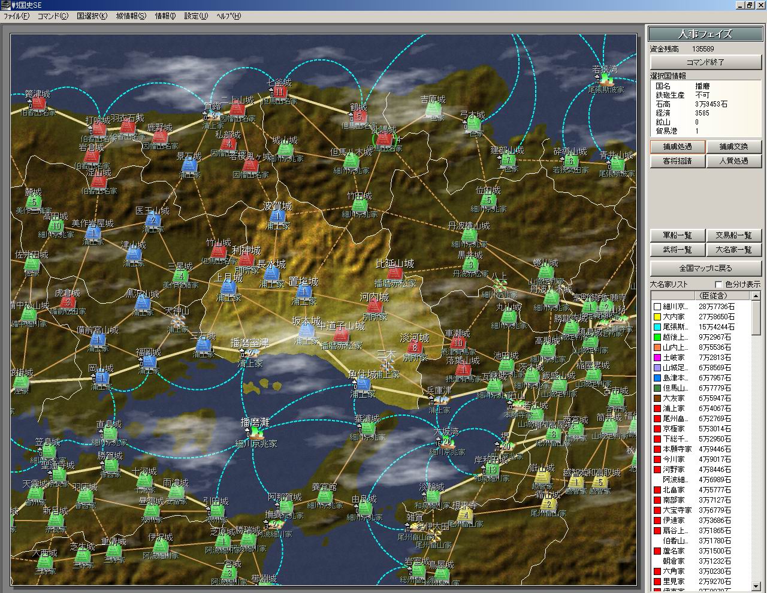Open the 武将一覧 list button

tap(677, 250)
